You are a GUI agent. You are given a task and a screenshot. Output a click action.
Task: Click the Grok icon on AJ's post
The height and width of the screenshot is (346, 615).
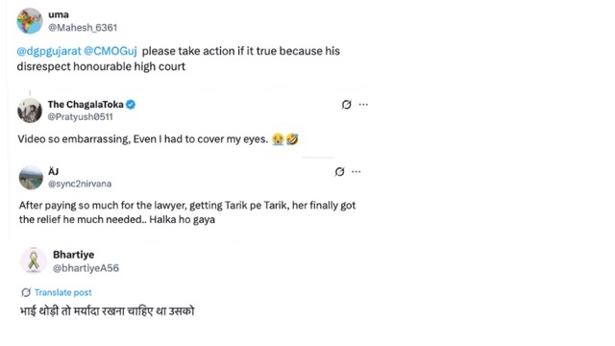click(339, 171)
